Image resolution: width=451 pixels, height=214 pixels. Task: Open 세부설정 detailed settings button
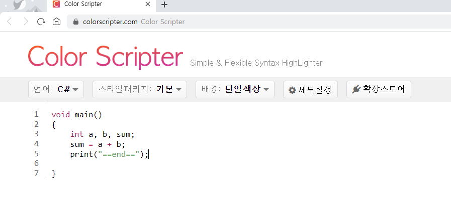[x=310, y=90]
